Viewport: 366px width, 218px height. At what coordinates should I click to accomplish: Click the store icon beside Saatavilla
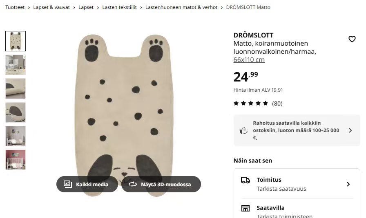tap(245, 208)
